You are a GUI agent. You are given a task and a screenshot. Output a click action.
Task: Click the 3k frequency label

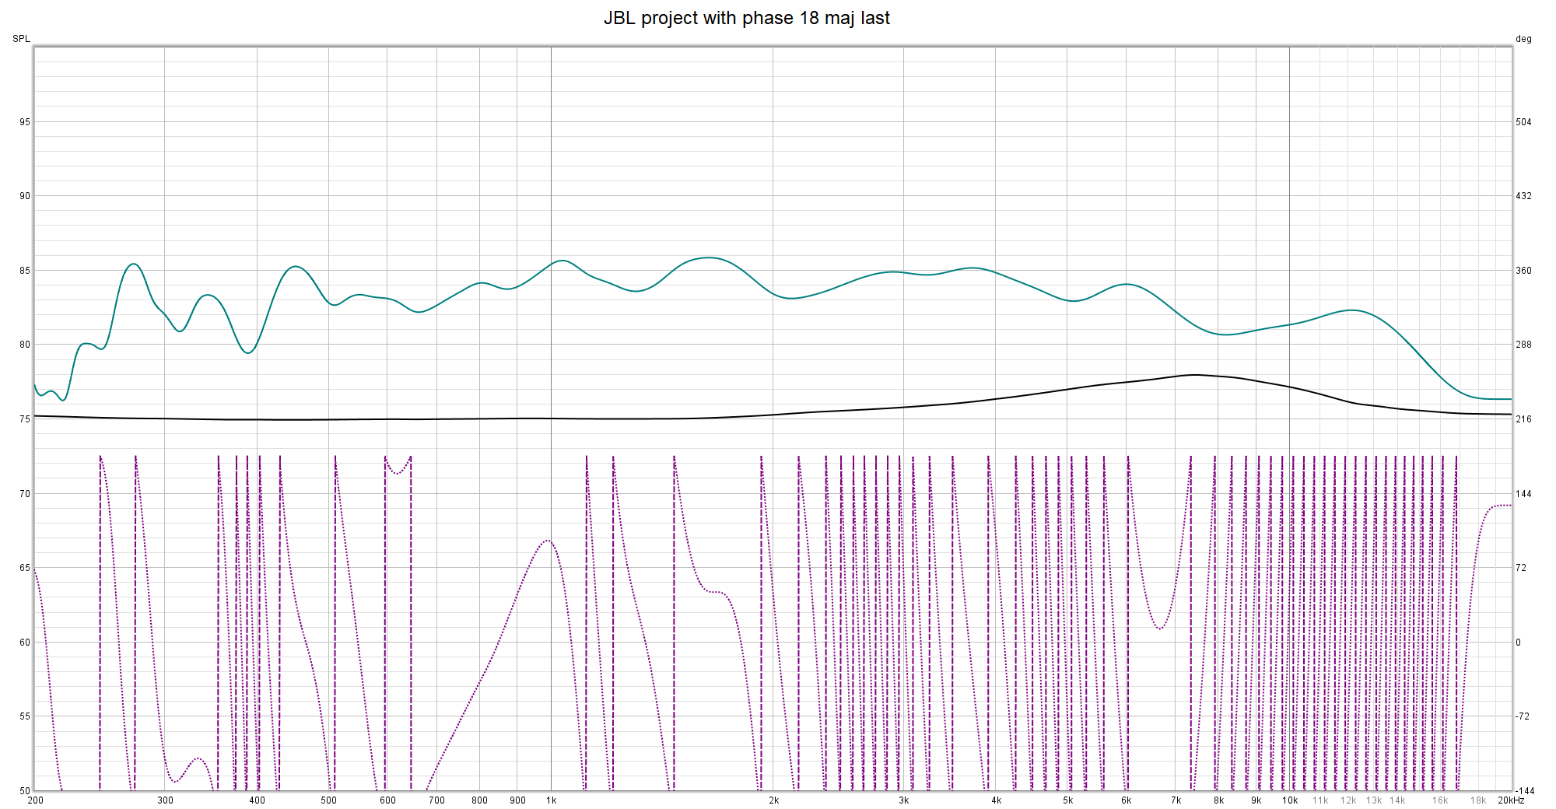pos(903,800)
